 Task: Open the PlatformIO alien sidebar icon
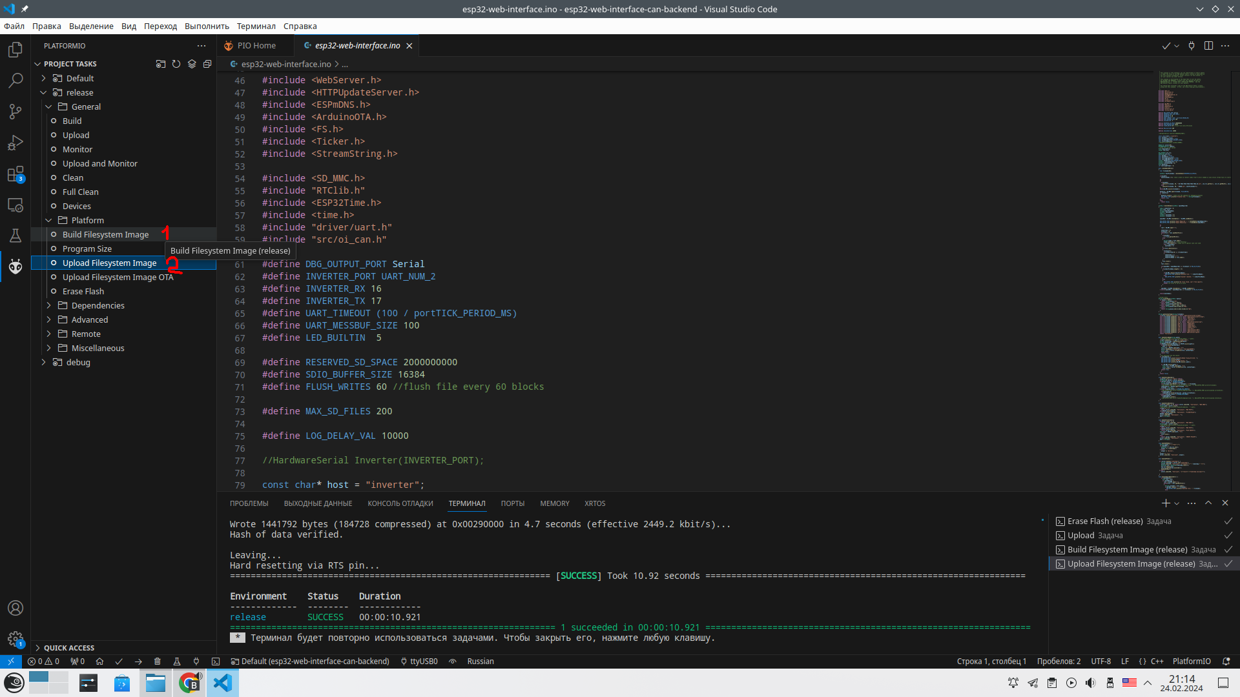pos(15,266)
